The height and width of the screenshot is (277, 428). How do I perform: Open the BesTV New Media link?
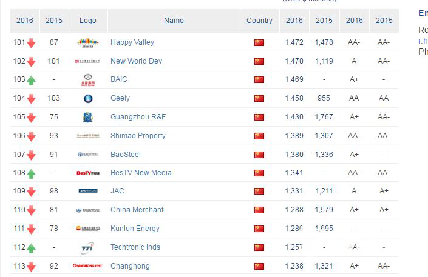point(141,173)
